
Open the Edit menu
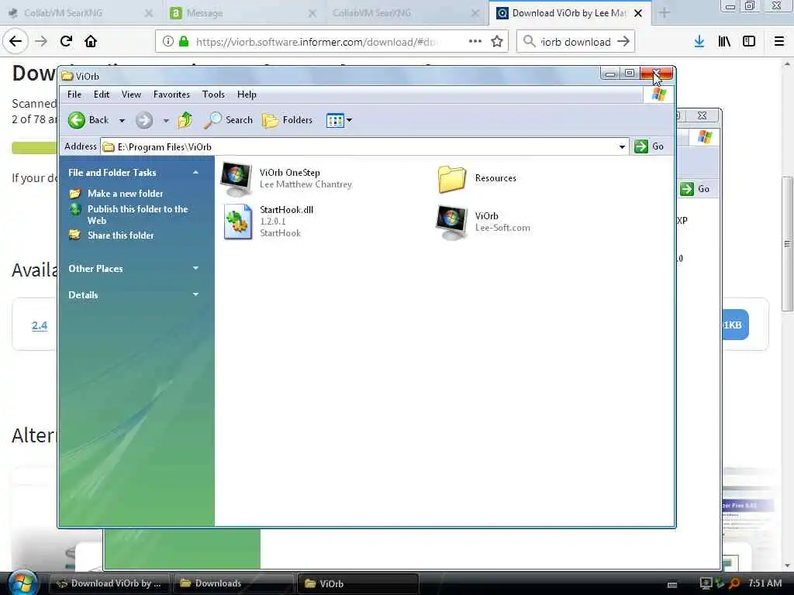click(102, 95)
